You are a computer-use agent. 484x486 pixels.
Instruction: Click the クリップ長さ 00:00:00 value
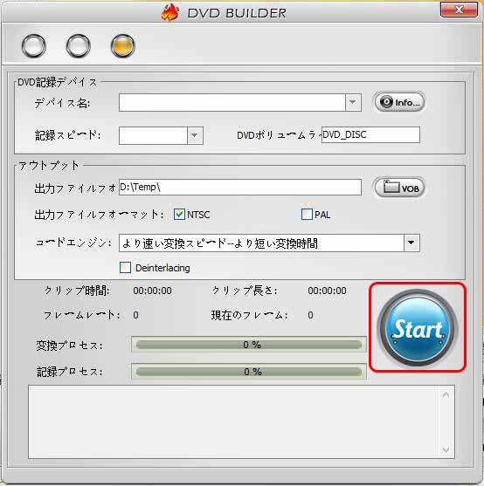[327, 291]
